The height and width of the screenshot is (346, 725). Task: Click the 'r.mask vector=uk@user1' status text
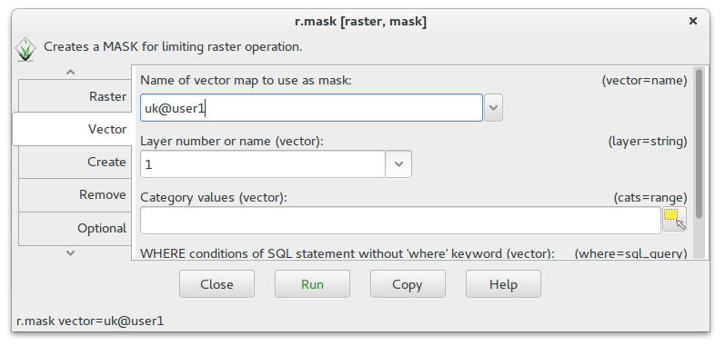(90, 321)
